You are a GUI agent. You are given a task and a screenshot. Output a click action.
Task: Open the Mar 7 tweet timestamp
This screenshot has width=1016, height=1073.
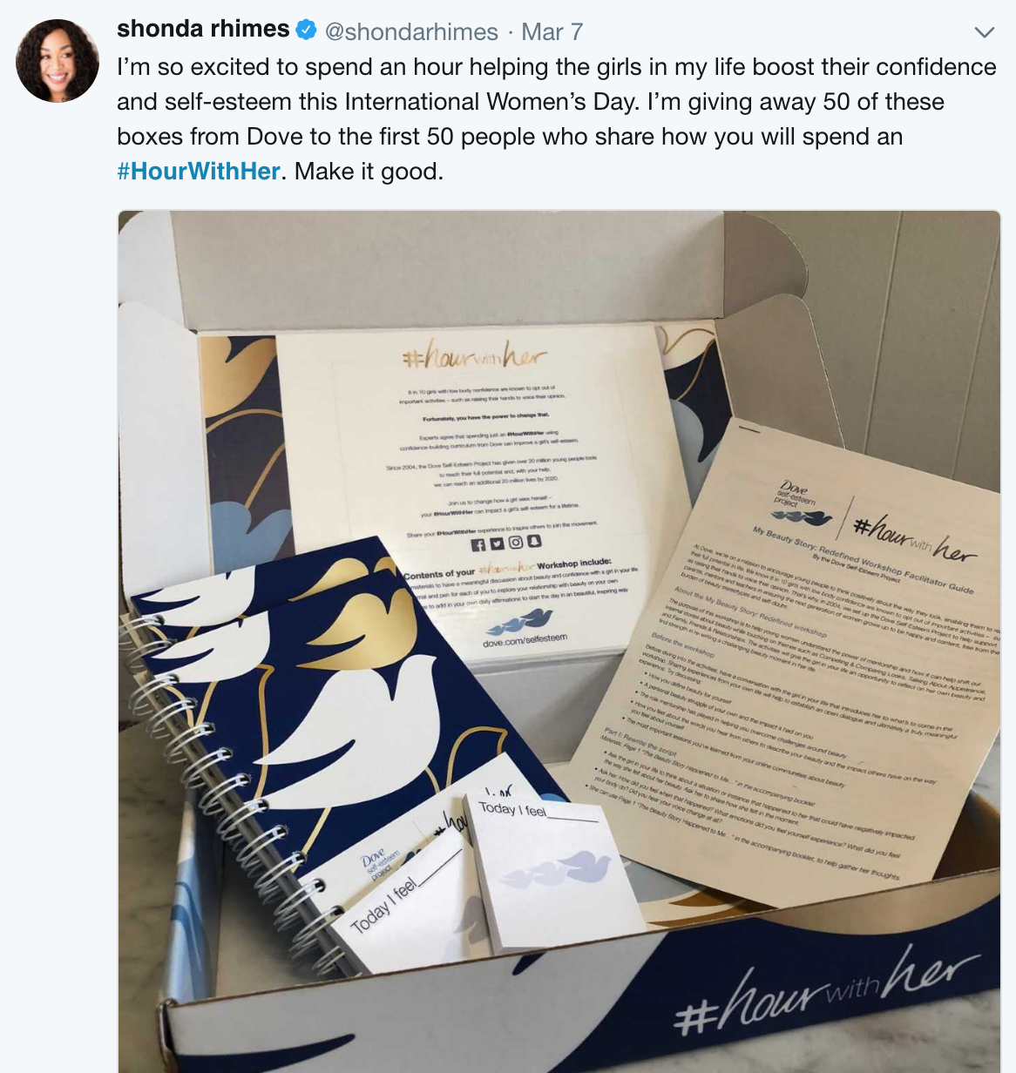[552, 32]
